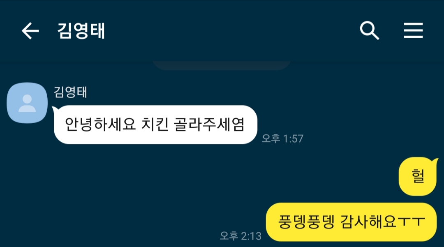The width and height of the screenshot is (444, 247).
Task: Tap the partly hidden date pill at top
Action: coord(222,65)
